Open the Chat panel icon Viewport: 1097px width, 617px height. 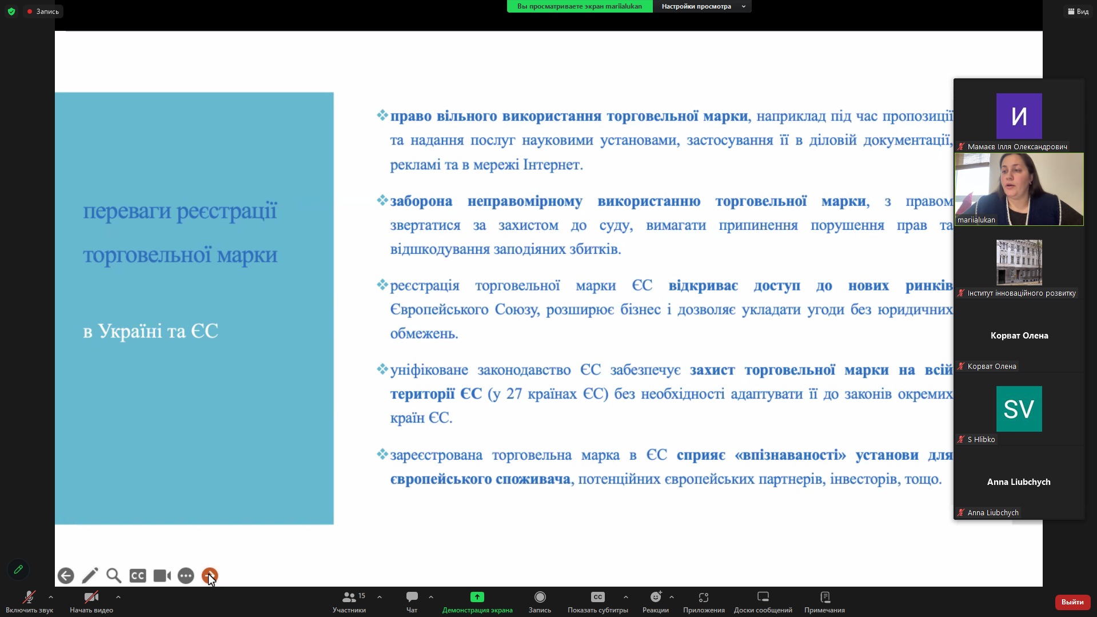pyautogui.click(x=412, y=597)
